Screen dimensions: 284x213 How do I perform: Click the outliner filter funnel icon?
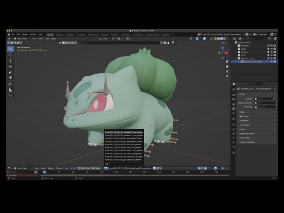tap(269, 39)
